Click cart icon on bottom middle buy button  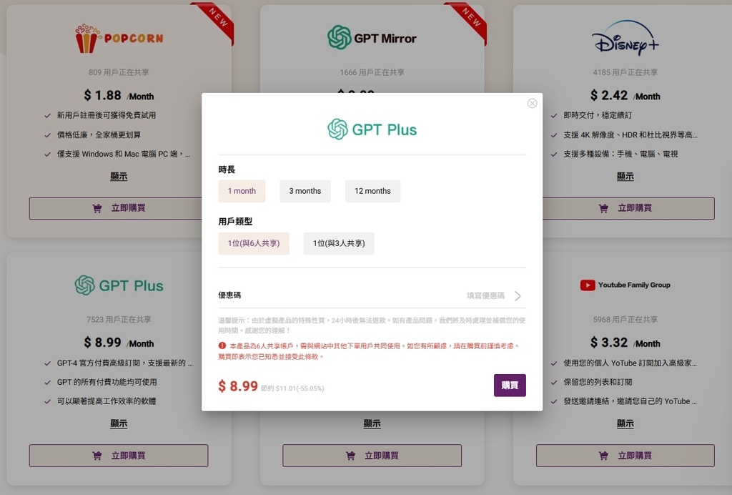click(350, 456)
